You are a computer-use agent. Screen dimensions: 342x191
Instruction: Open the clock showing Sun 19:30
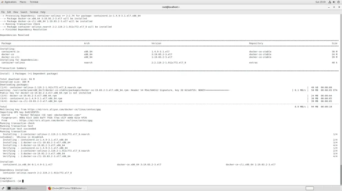point(321,2)
